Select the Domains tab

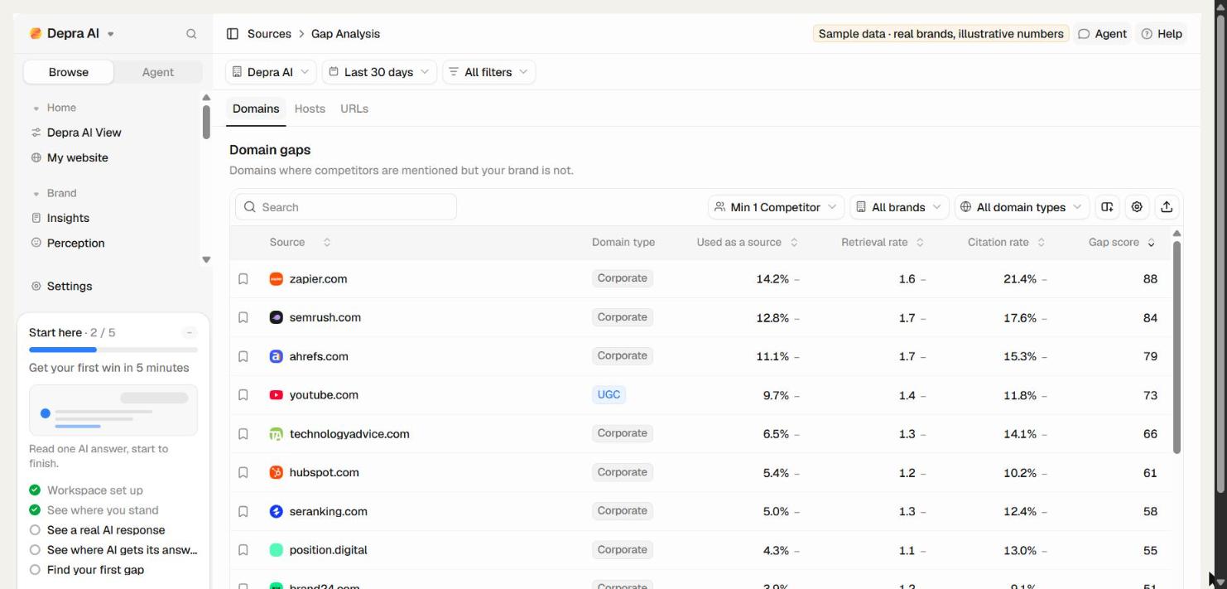click(256, 109)
